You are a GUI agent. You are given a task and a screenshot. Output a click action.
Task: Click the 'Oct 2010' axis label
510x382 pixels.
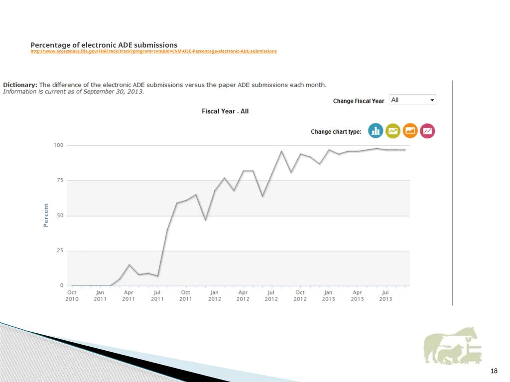(72, 295)
